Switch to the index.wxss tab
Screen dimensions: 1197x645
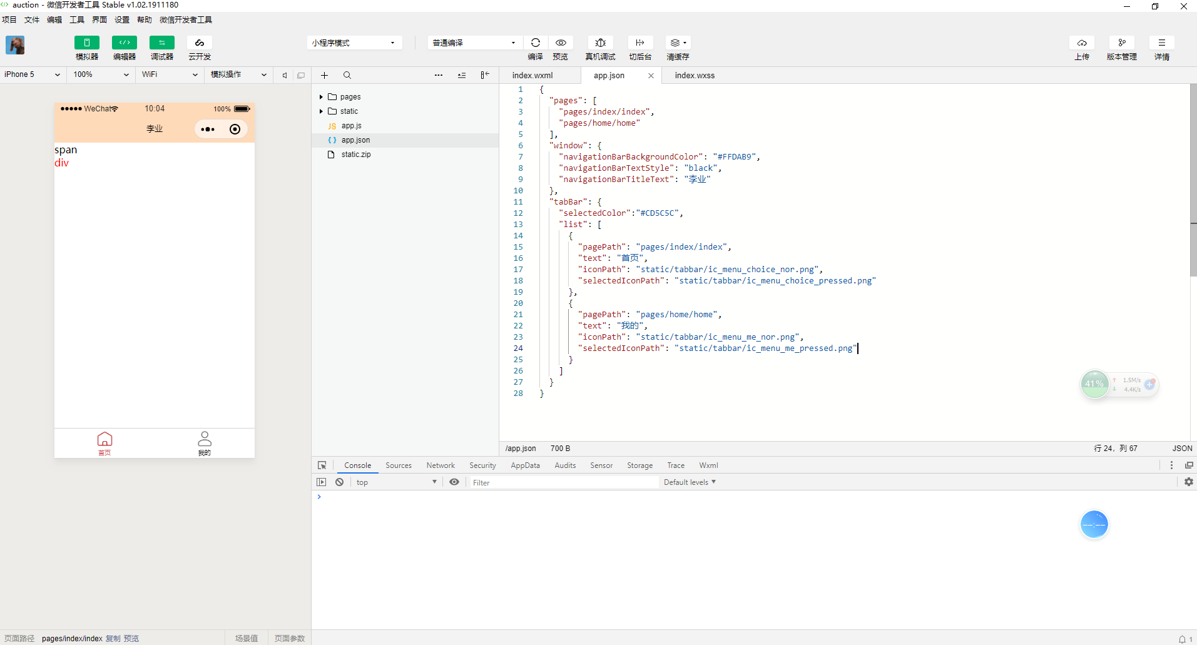(695, 75)
